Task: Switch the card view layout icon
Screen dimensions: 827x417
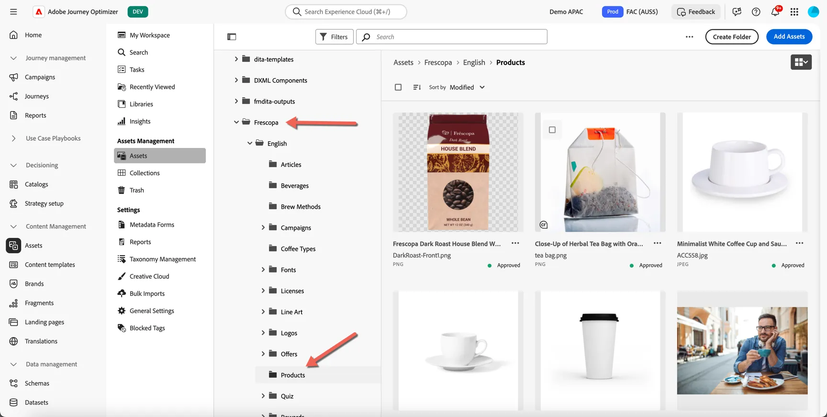Action: 801,62
